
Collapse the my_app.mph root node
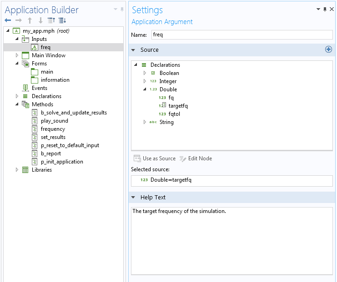8,30
